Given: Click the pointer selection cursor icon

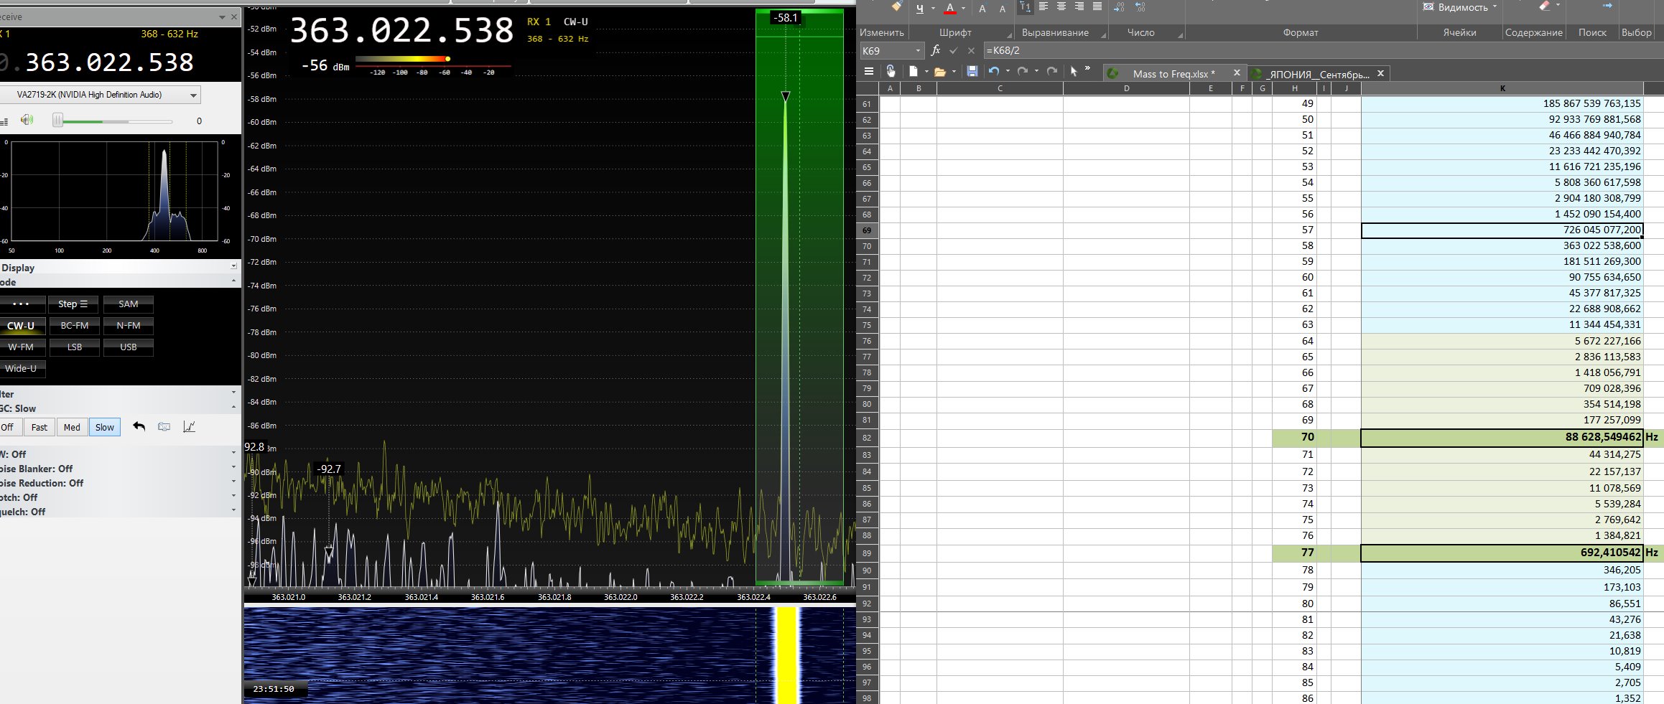Looking at the screenshot, I should 1074,71.
